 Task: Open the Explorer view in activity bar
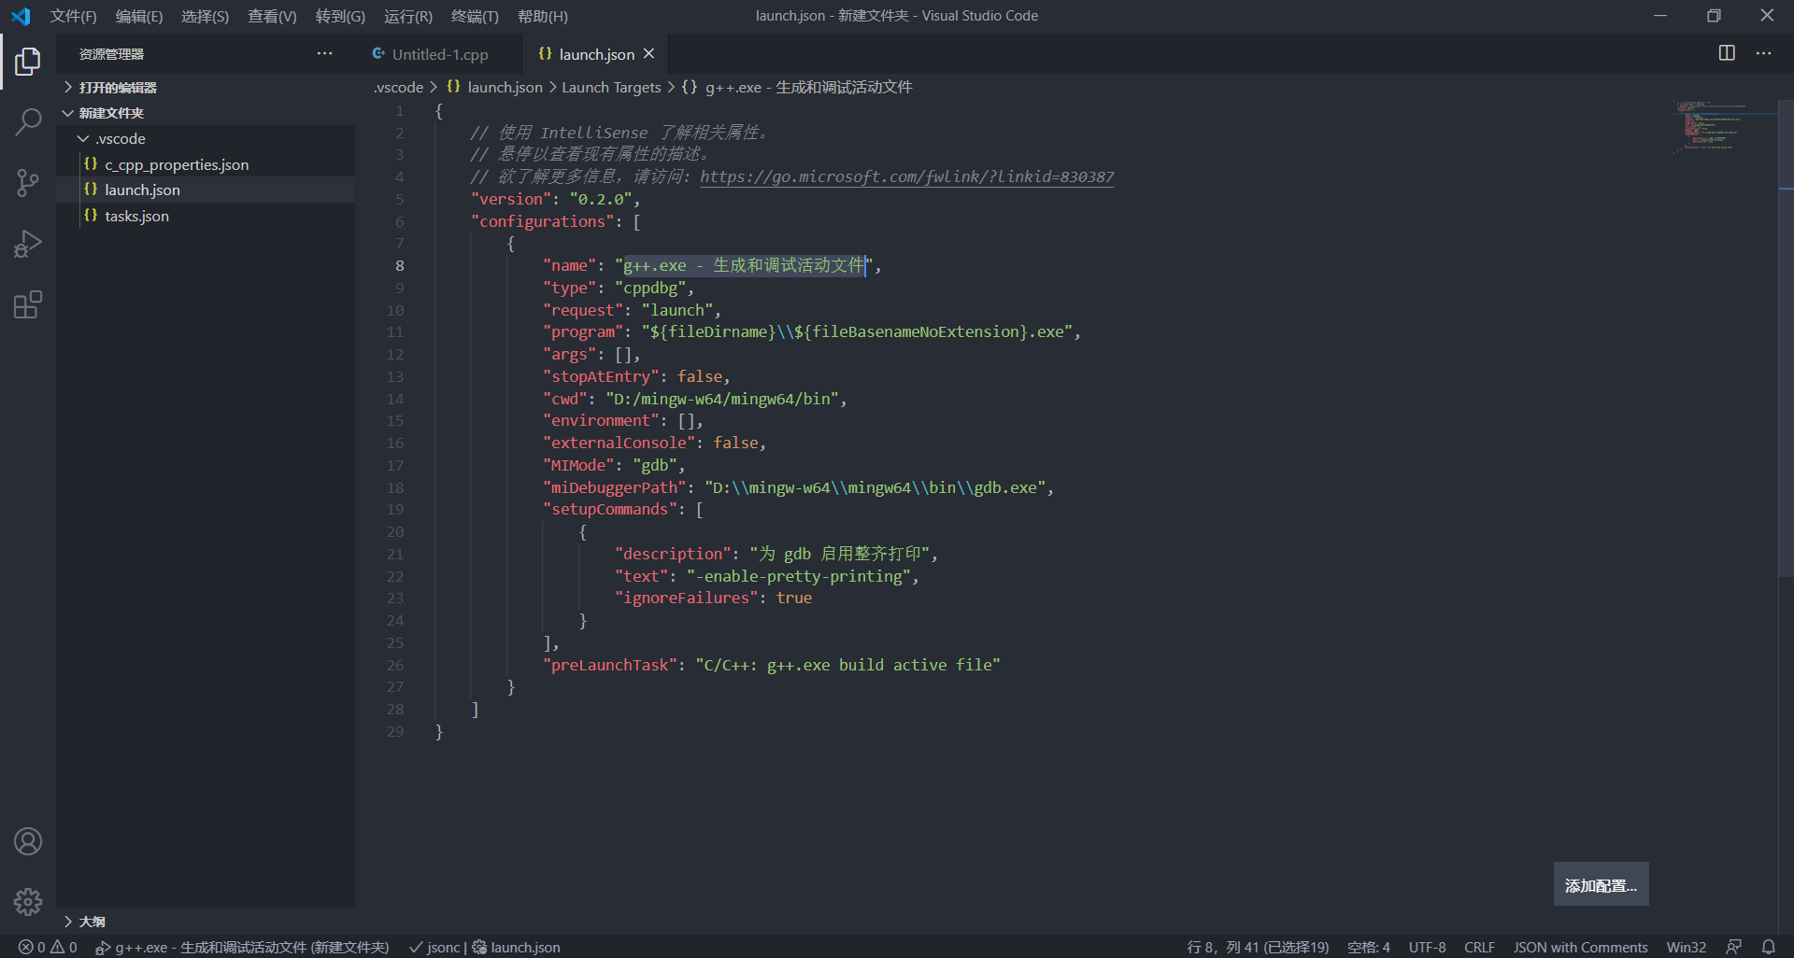(28, 62)
